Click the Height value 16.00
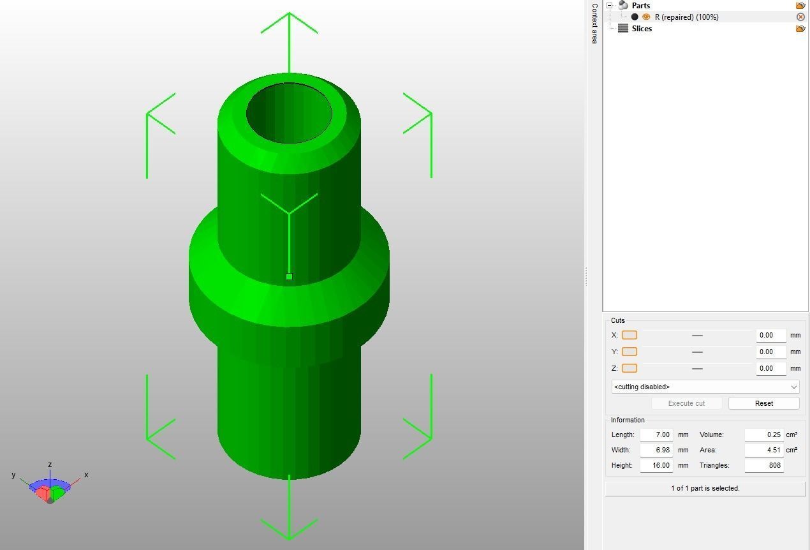Screen dimensions: 810x550 (656, 465)
